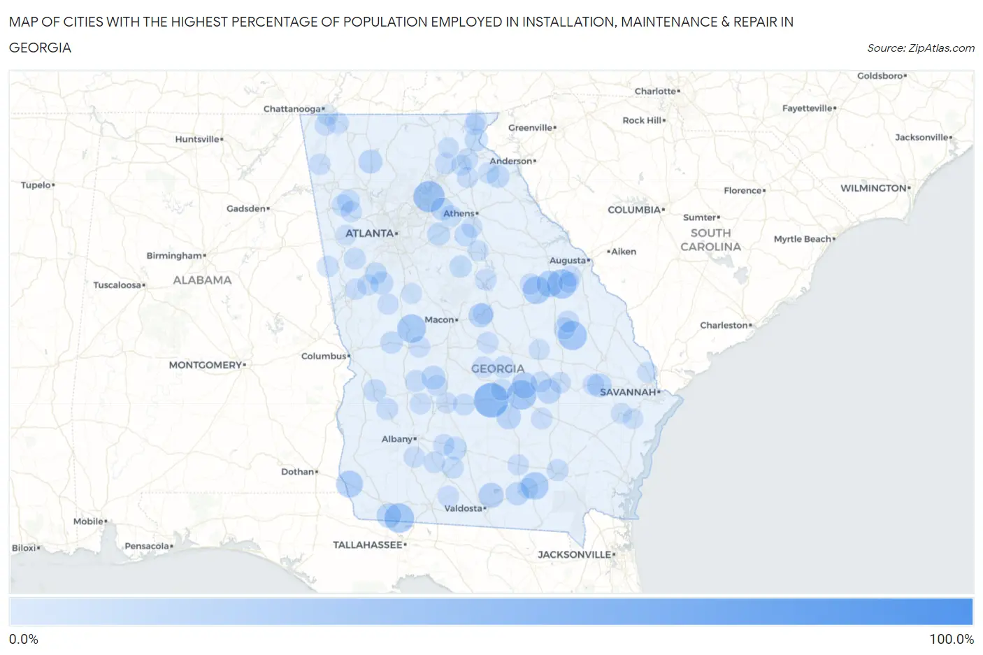This screenshot has height=655, width=983.
Task: Click the Rock Hill city label
Action: point(643,121)
